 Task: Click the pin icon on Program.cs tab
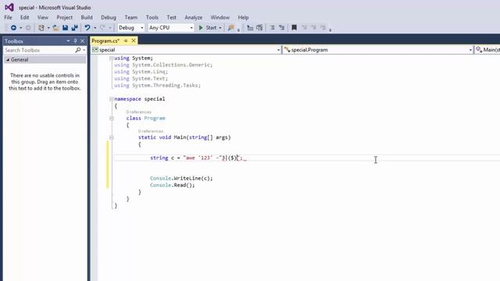[126, 41]
